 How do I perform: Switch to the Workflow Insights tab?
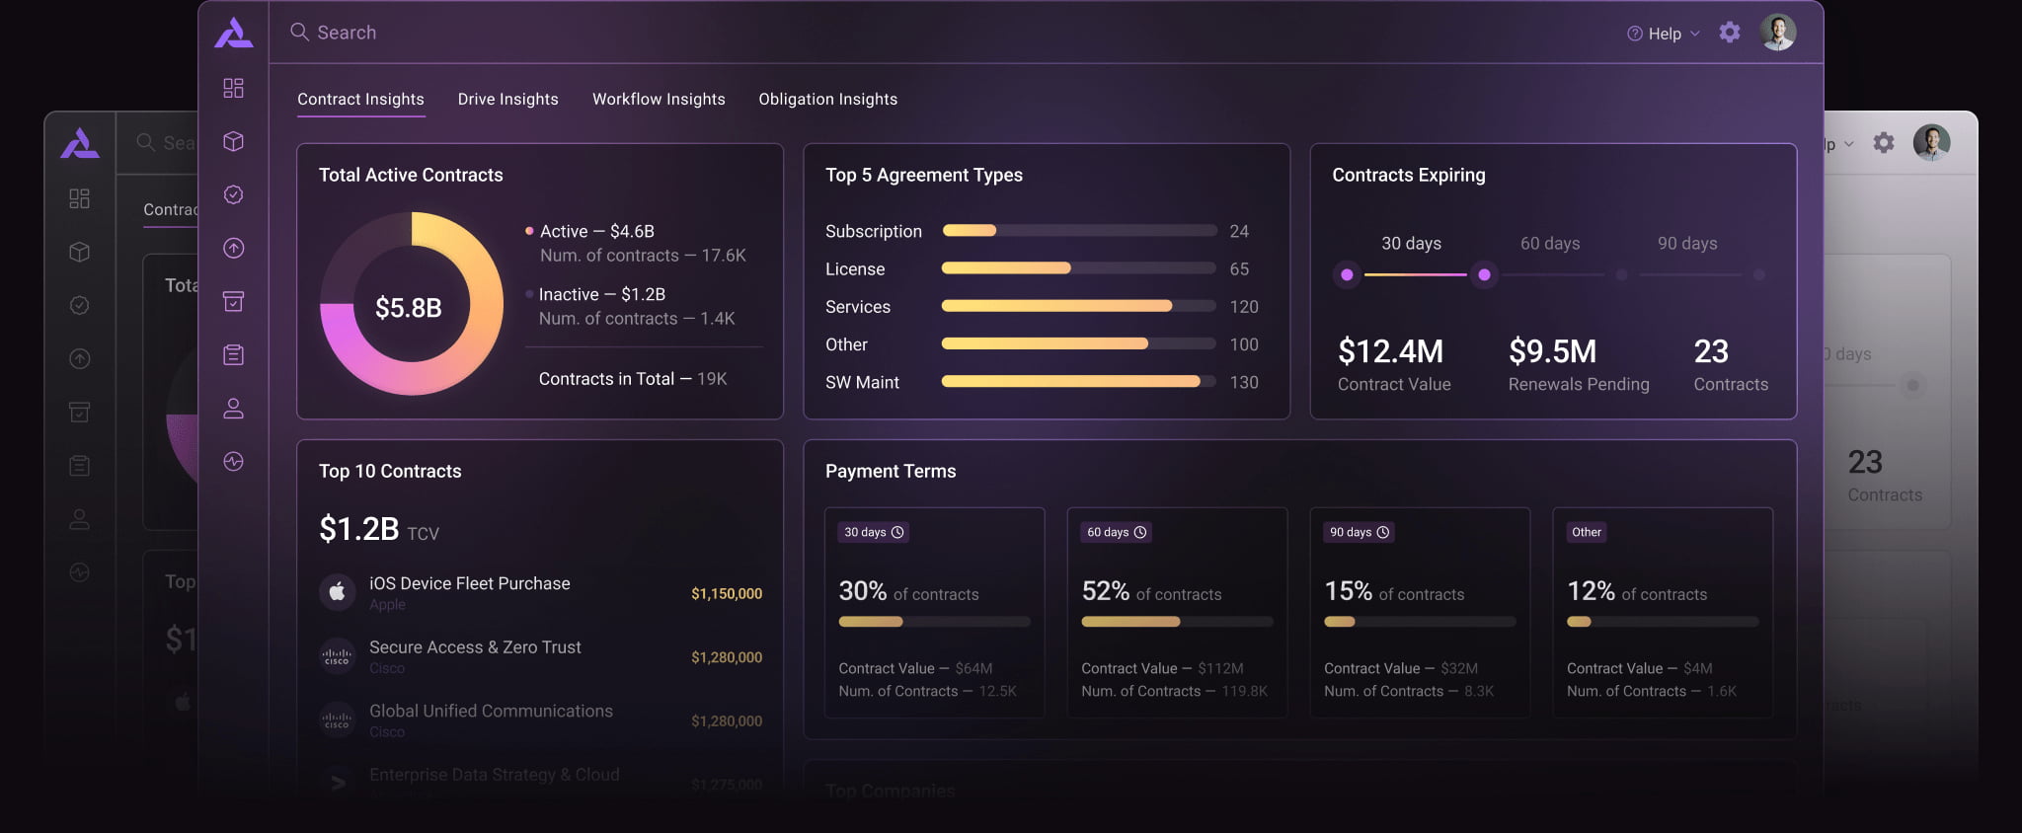click(x=659, y=100)
